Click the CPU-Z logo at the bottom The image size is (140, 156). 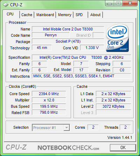(x=16, y=147)
